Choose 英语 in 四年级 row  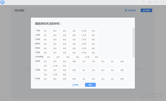64,44
